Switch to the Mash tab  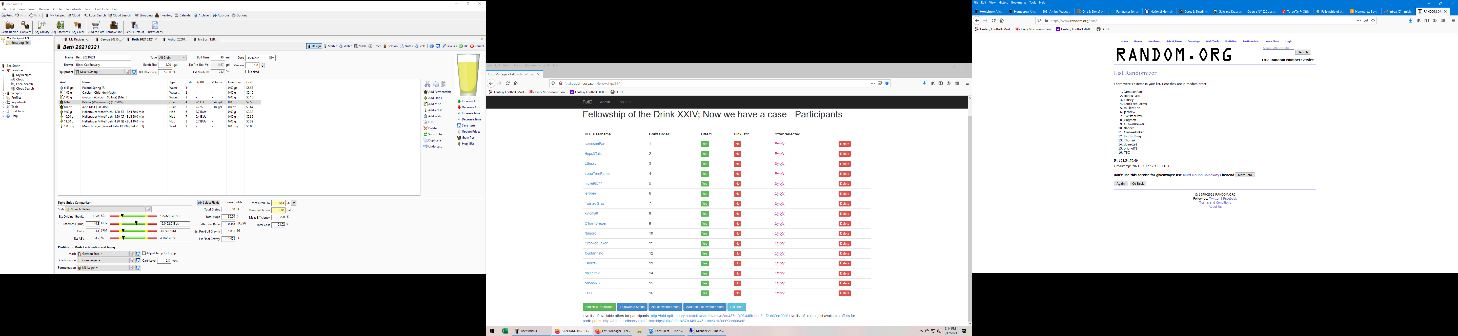point(360,46)
